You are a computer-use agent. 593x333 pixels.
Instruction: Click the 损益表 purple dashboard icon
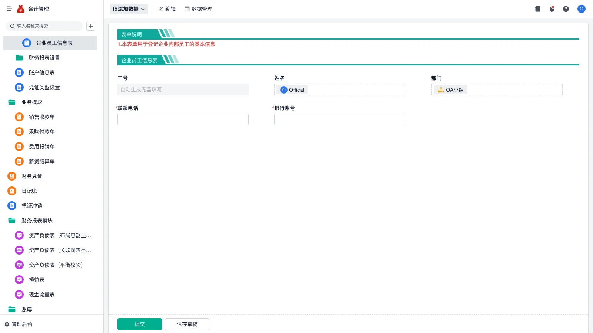19,280
